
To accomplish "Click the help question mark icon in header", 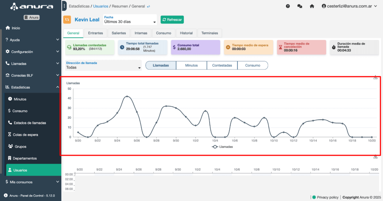I will [288, 6].
